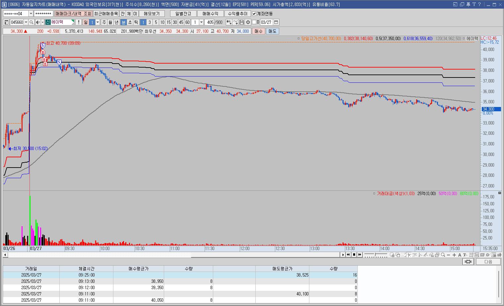
Task: Click the plus zoom in icon
Action: (x=454, y=255)
